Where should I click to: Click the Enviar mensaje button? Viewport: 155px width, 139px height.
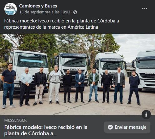coord(127,127)
